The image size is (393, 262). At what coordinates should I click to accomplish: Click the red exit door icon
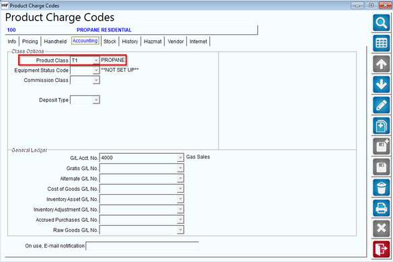pyautogui.click(x=381, y=249)
